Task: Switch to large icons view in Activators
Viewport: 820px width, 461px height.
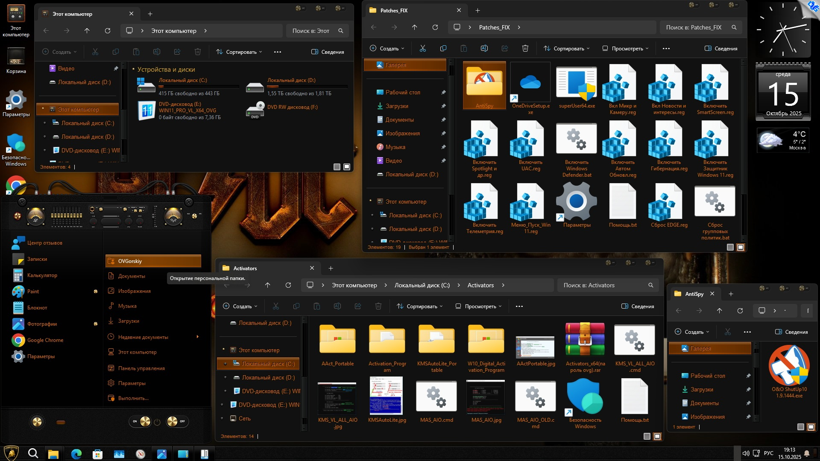Action: [x=657, y=436]
